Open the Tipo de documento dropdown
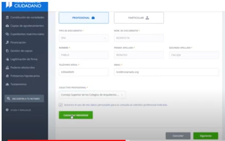 (83, 38)
